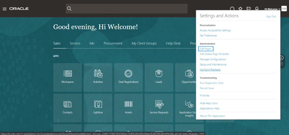Viewport: 289px width, 135px height.
Task: Open Application Usage Insights tile
Action: click(x=186, y=108)
